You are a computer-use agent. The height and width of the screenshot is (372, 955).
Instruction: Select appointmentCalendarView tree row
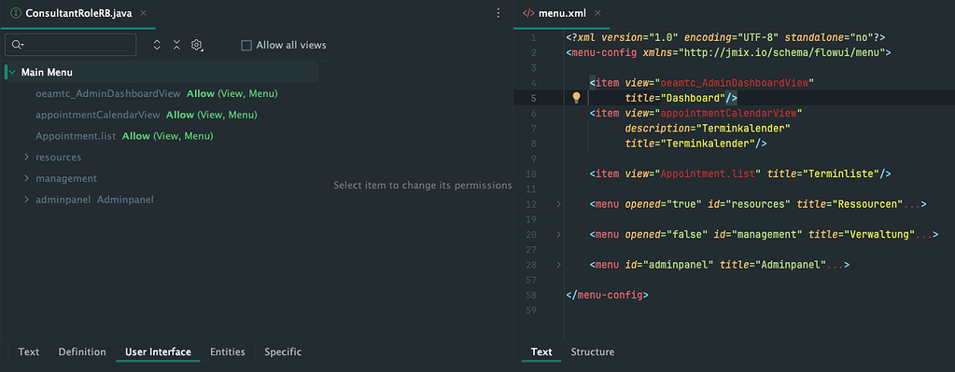point(147,115)
